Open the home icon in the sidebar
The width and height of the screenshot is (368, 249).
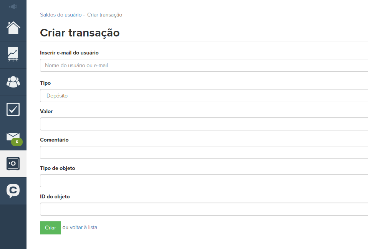(x=13, y=28)
